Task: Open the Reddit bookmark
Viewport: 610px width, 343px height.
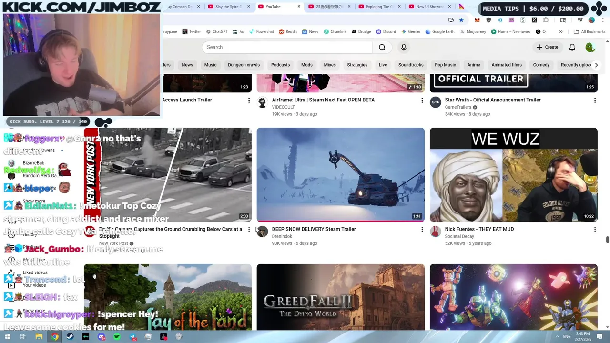Action: (x=288, y=32)
